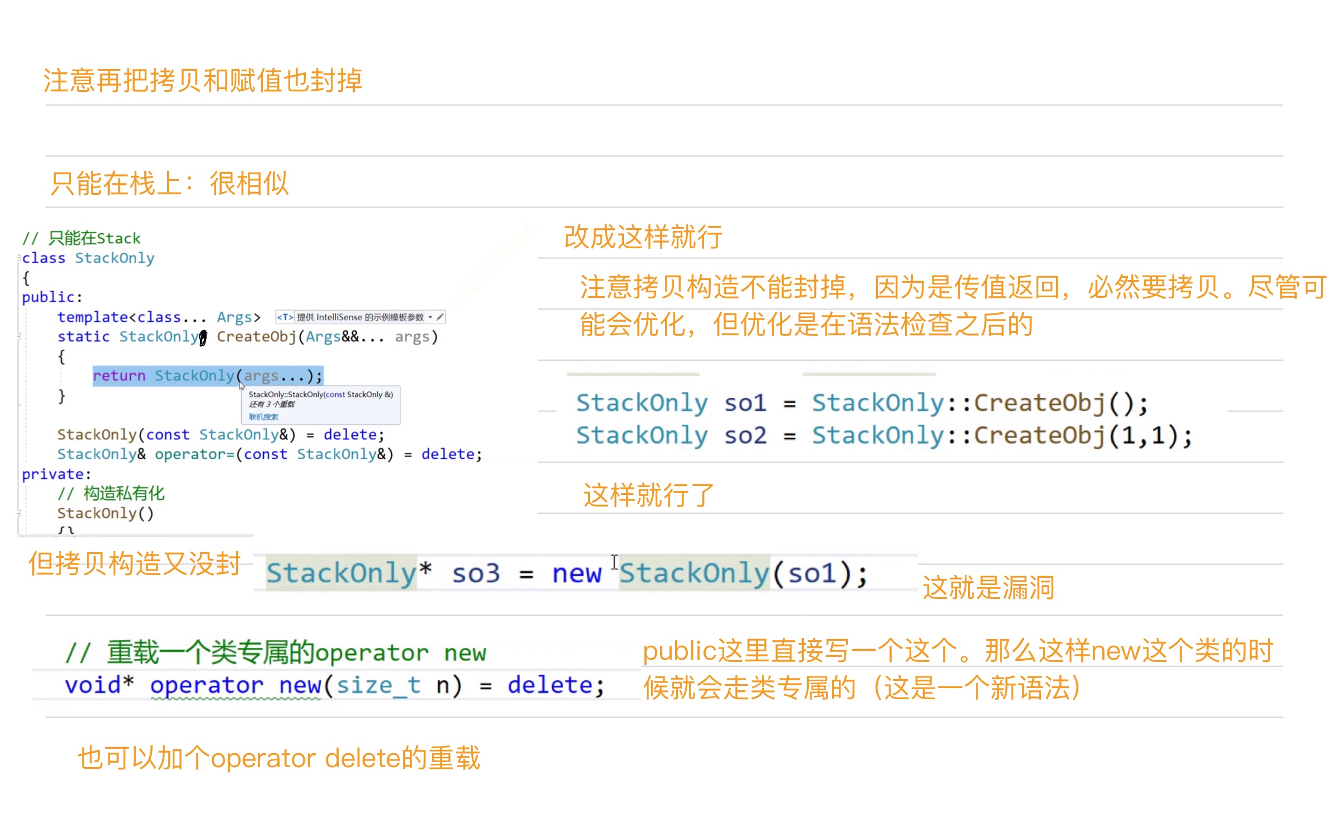The height and width of the screenshot is (830, 1329).
Task: Click the so1 CreateObj() code snippet
Action: pyautogui.click(x=861, y=403)
